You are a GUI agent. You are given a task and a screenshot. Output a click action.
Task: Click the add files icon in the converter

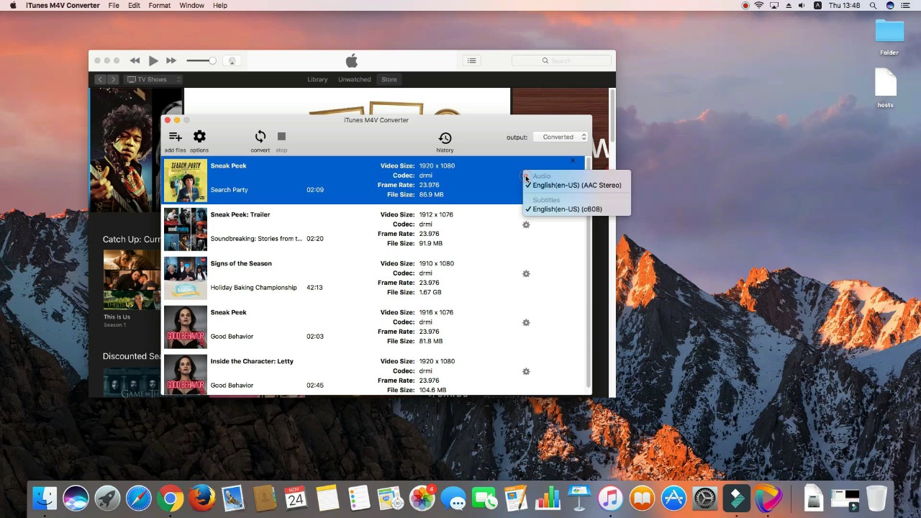tap(175, 137)
